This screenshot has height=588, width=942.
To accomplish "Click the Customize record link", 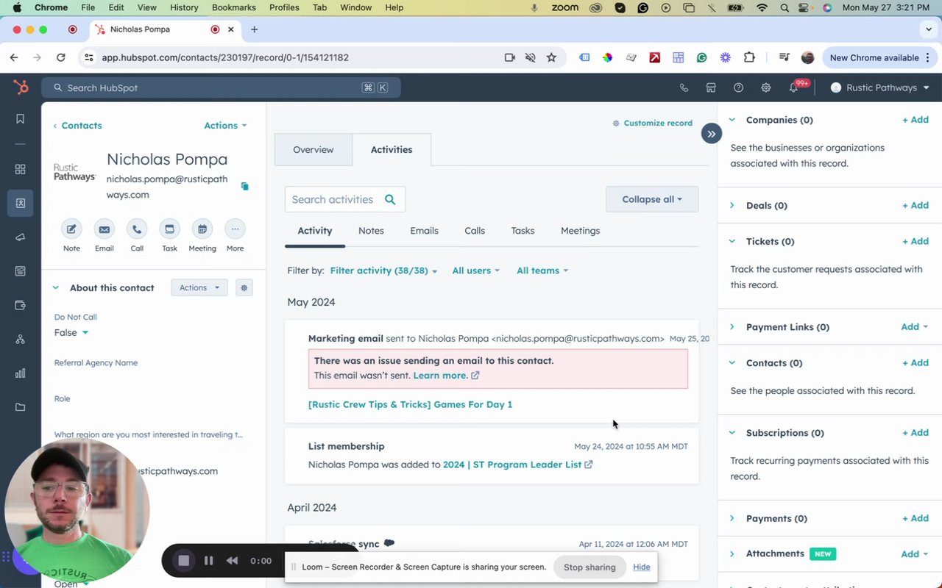I will click(x=653, y=123).
